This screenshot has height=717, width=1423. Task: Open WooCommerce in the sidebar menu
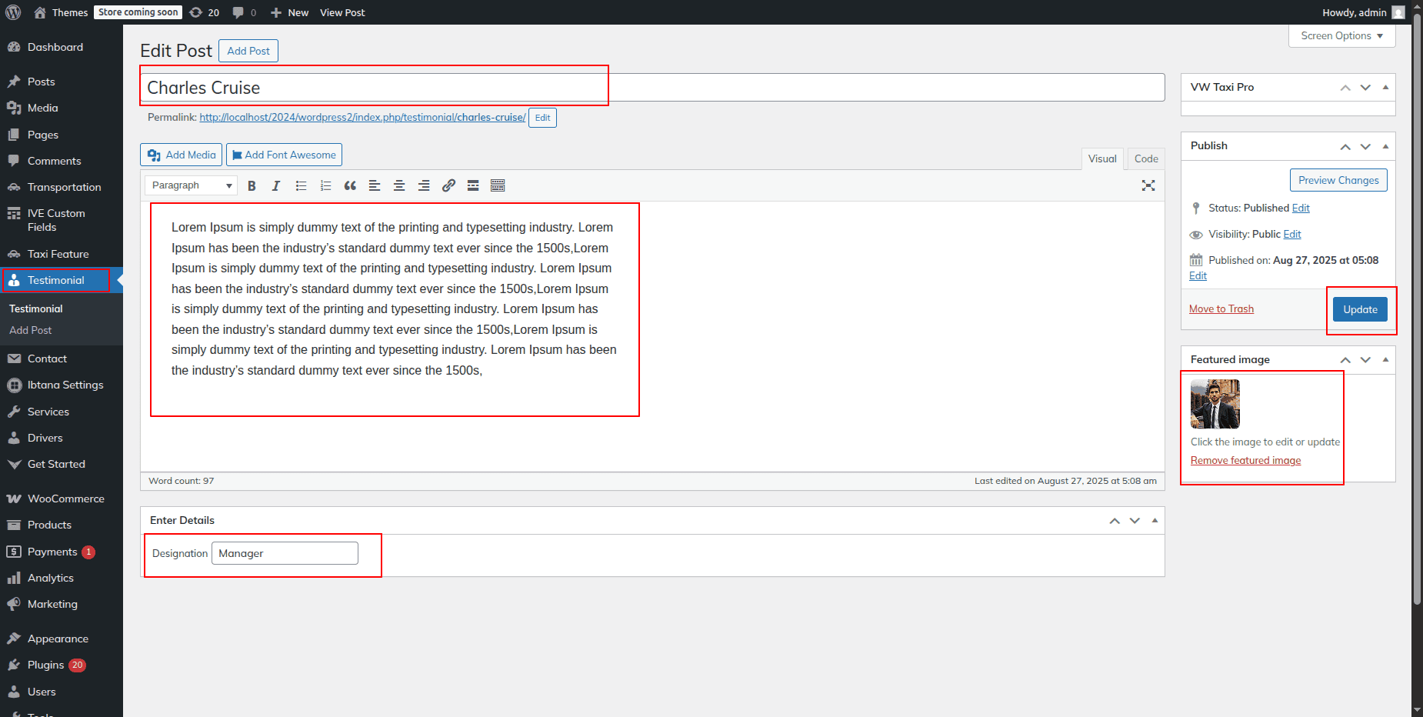coord(65,499)
